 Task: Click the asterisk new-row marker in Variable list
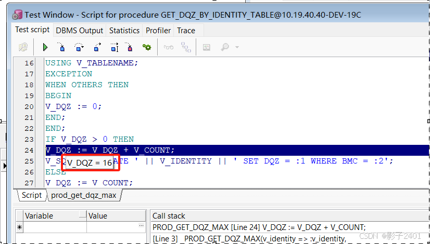click(19, 227)
